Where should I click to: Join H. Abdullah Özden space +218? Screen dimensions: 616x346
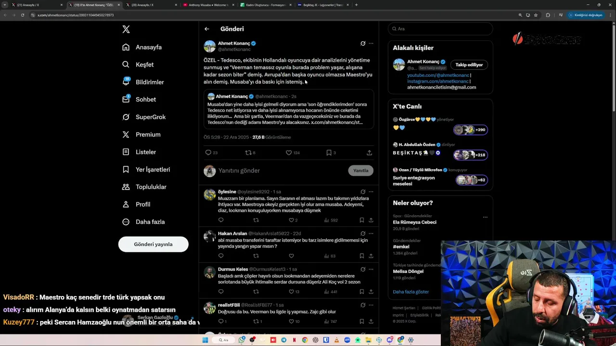(471, 155)
